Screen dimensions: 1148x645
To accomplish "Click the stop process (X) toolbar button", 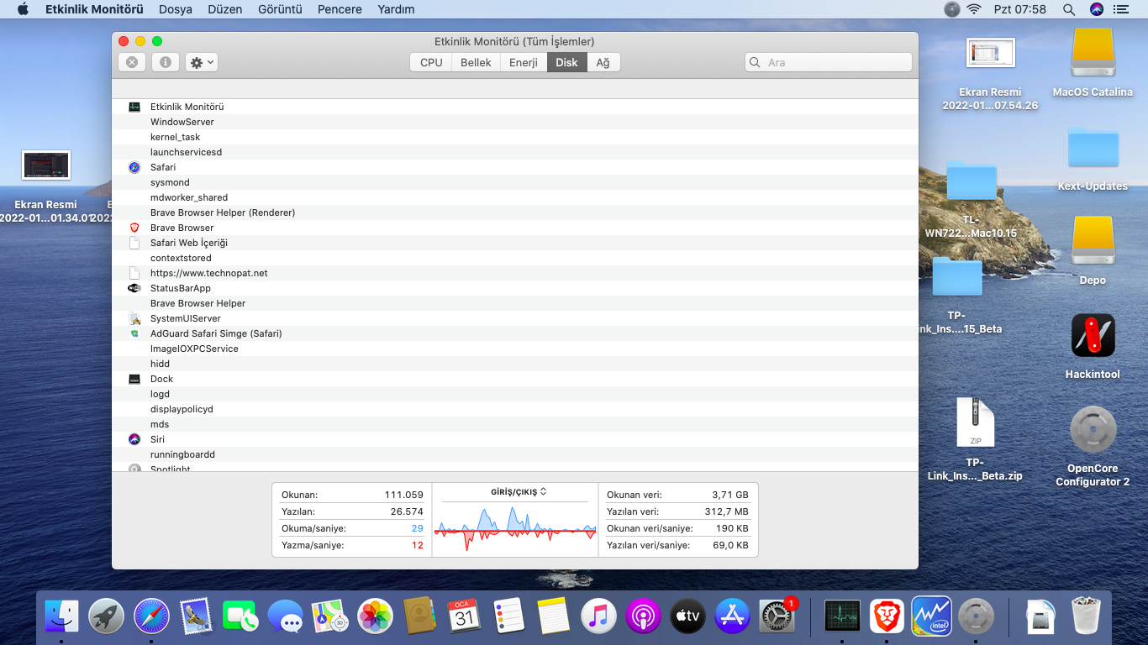I will [131, 62].
